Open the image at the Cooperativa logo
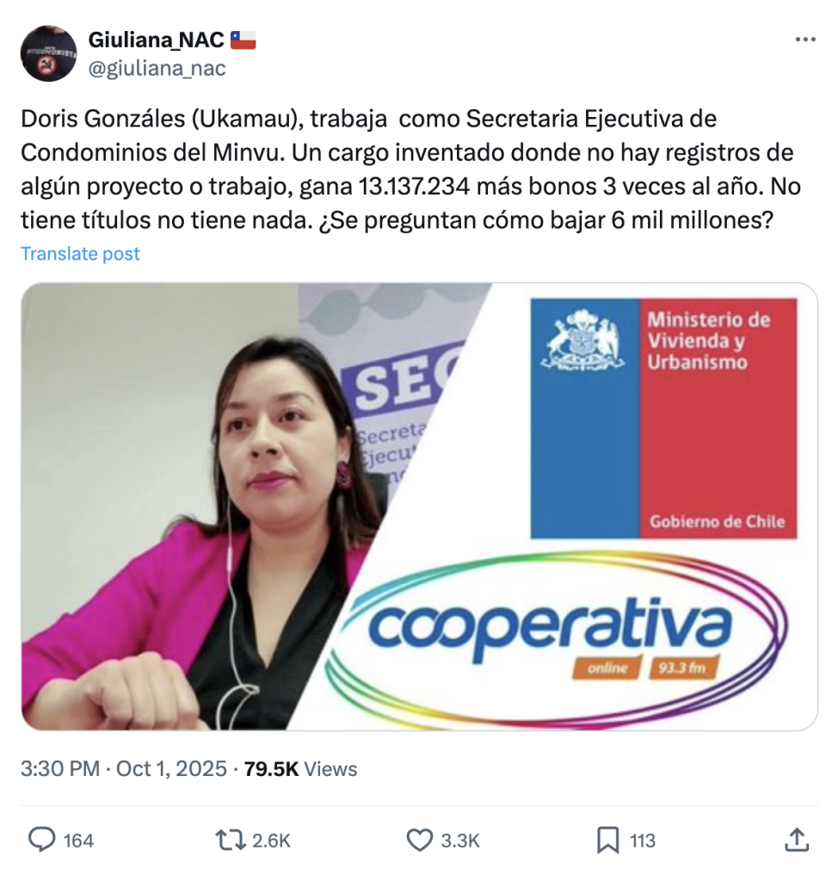Viewport: 832px width, 881px height. click(x=556, y=638)
